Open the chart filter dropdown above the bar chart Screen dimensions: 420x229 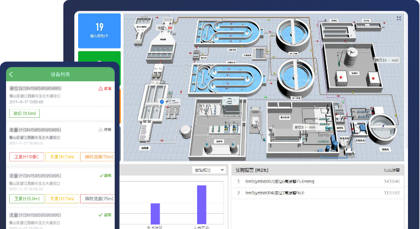[210, 170]
